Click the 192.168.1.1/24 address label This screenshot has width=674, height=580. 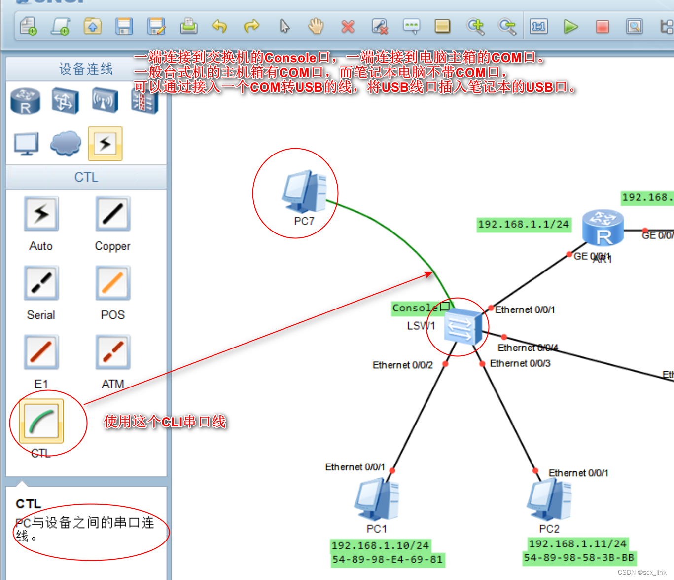[524, 225]
